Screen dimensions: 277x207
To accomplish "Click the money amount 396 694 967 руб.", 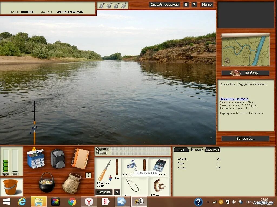I will pos(70,12).
